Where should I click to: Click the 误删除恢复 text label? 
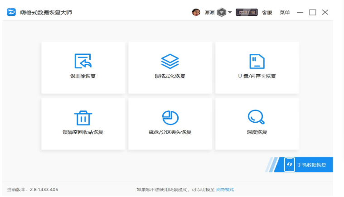tap(83, 76)
